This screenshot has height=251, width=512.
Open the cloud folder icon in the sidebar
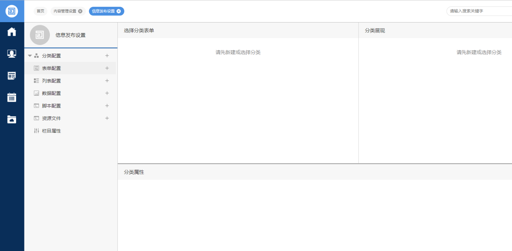click(12, 119)
